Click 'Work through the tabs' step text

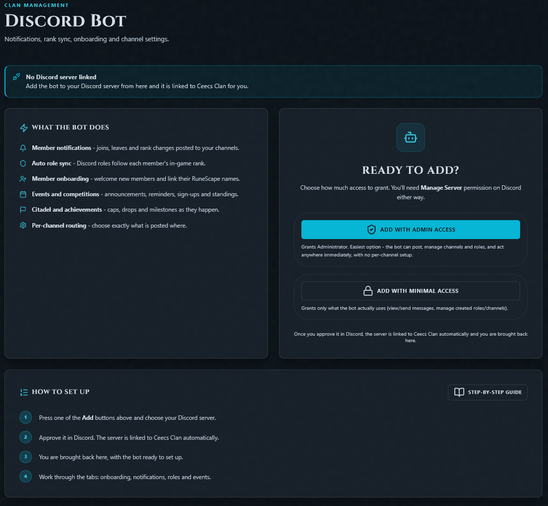pyautogui.click(x=125, y=477)
